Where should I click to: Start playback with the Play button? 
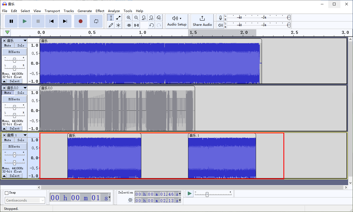point(25,21)
